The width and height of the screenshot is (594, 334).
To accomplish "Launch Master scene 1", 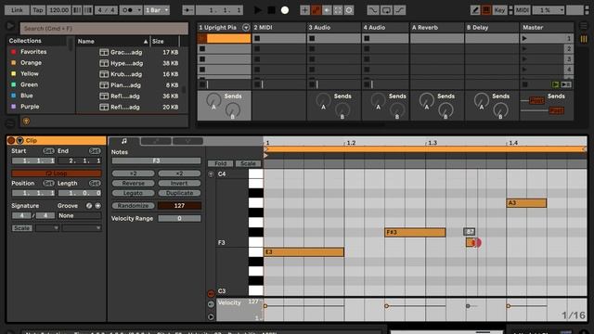I will 524,38.
